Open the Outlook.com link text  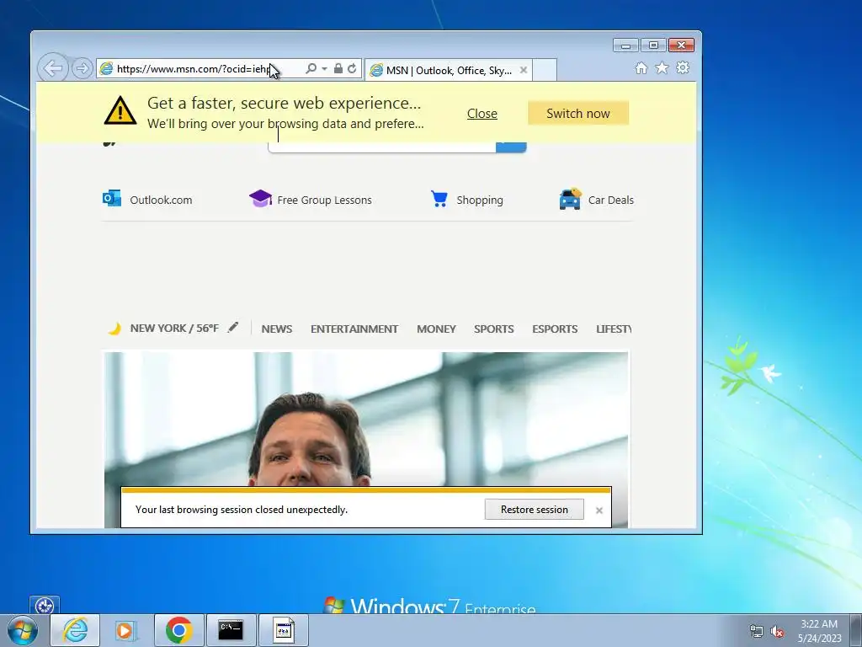click(161, 201)
